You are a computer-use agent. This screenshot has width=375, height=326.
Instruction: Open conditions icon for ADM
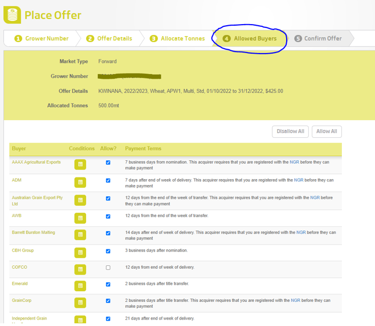point(80,182)
